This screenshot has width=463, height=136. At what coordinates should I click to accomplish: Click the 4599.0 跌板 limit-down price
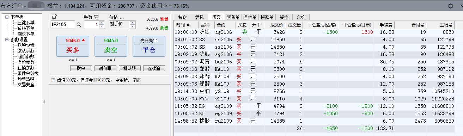(x=157, y=28)
